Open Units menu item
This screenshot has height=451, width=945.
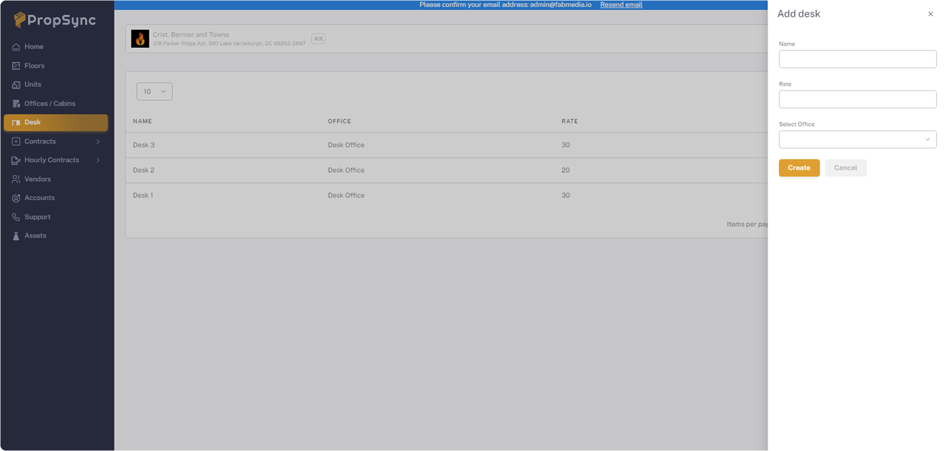(33, 85)
